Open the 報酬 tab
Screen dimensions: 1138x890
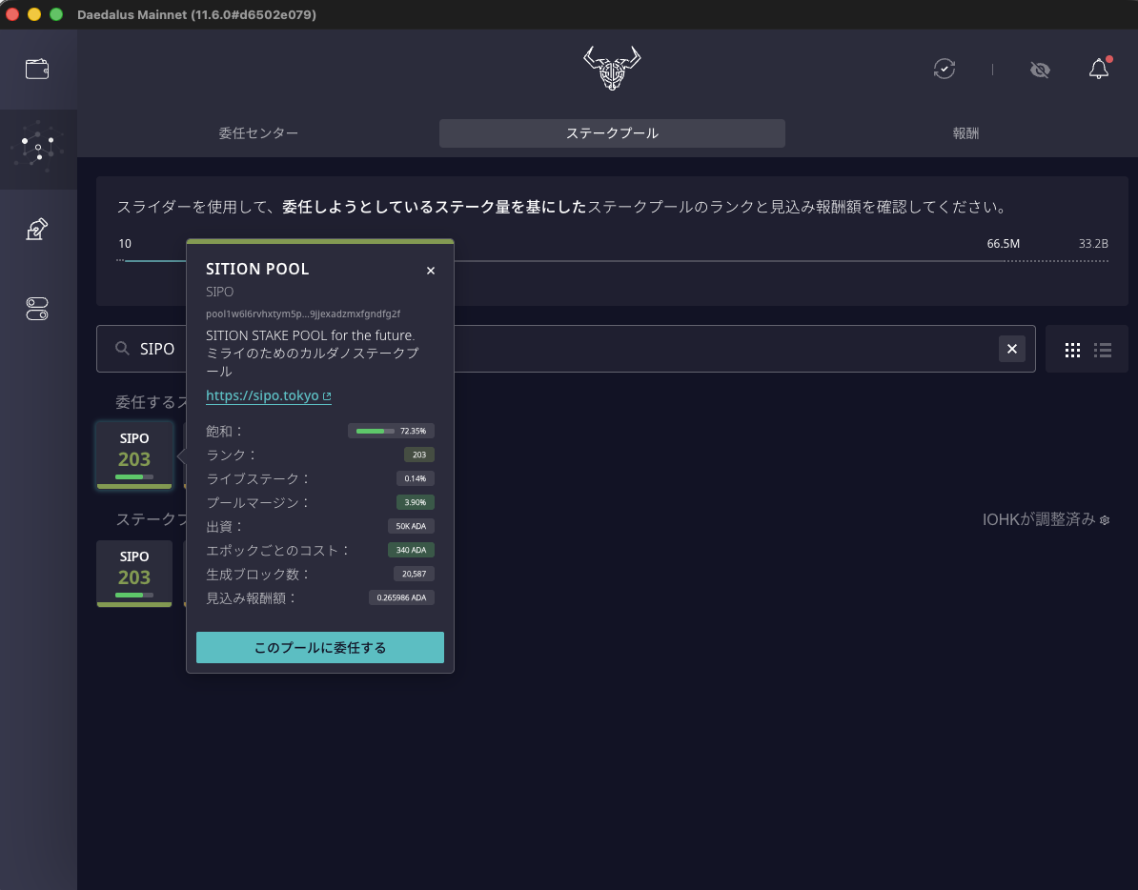pyautogui.click(x=965, y=133)
